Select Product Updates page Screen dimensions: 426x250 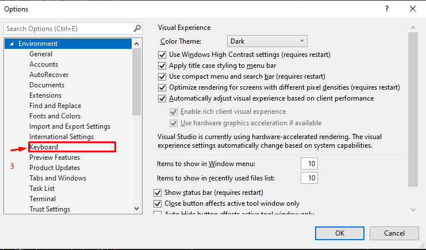55,168
